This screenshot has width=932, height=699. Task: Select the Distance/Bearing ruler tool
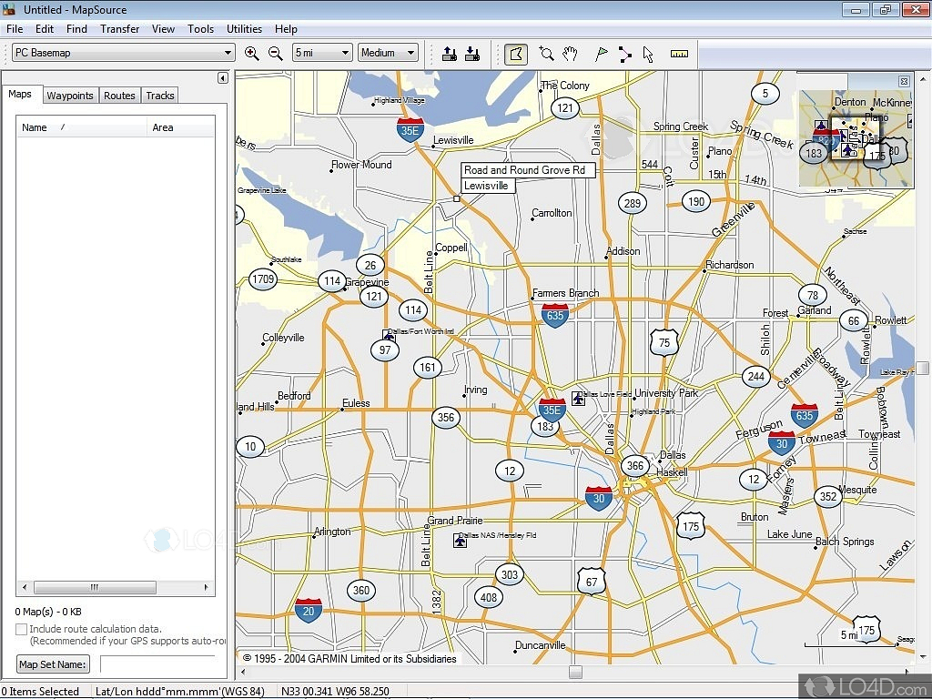(x=680, y=54)
